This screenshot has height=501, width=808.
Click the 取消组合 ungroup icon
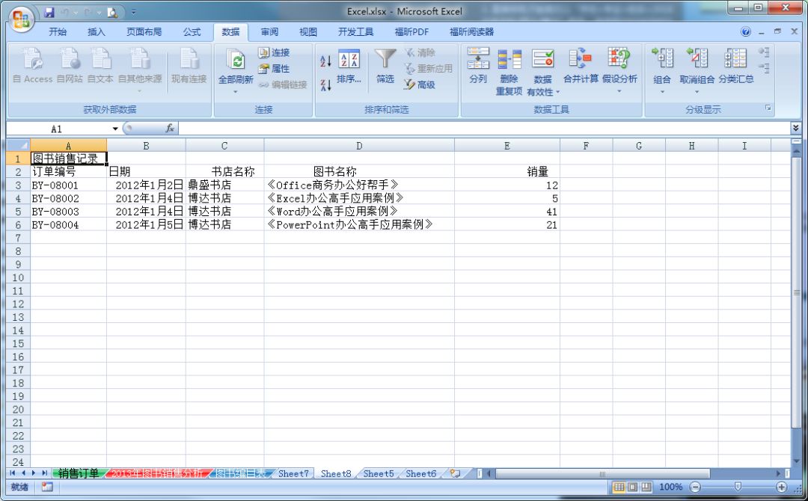tap(697, 58)
